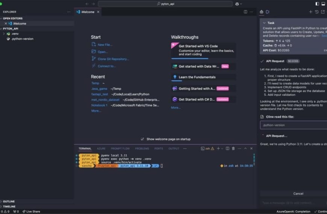Kill terminal with trash icon
Viewport: 327px width, 214px height.
coord(233,149)
